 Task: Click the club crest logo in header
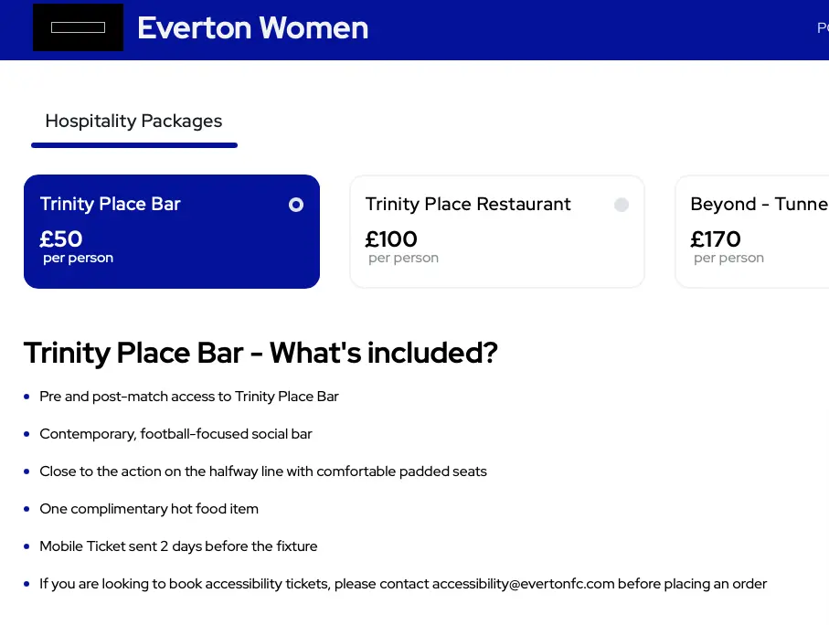point(78,27)
